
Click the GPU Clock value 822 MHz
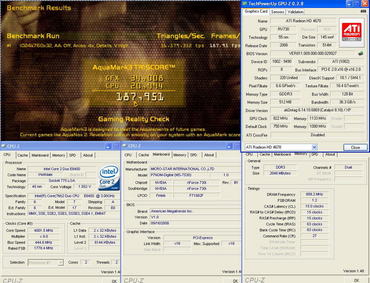(281, 118)
